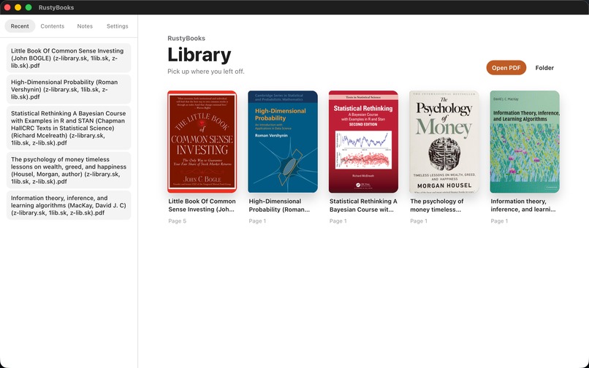Minimize the RustyBooks window

pos(18,7)
